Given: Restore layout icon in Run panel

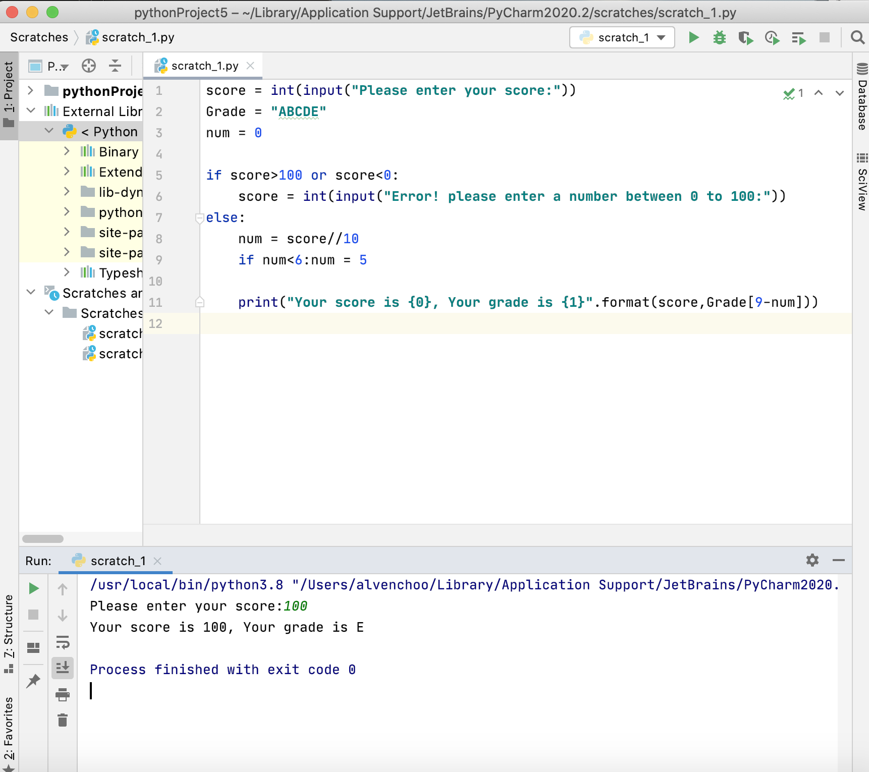Looking at the screenshot, I should (x=33, y=647).
